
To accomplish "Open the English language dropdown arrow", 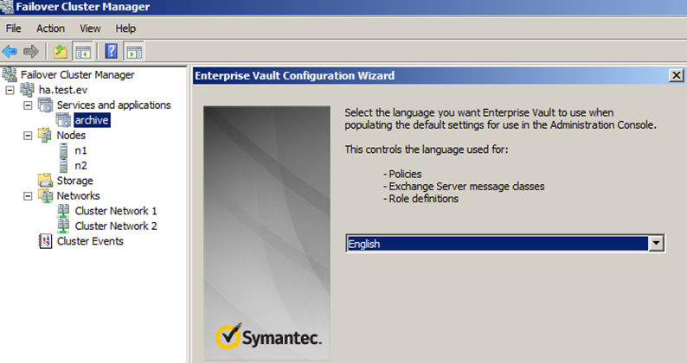I will [x=656, y=244].
